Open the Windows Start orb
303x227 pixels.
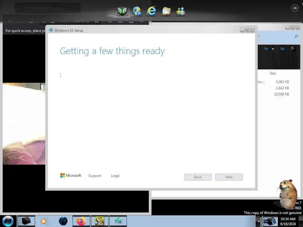pos(8,221)
